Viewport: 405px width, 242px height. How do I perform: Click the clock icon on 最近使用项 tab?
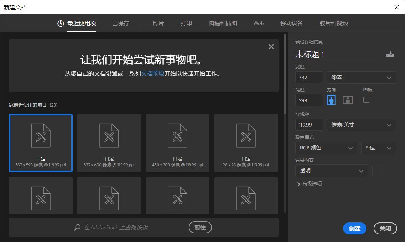60,23
